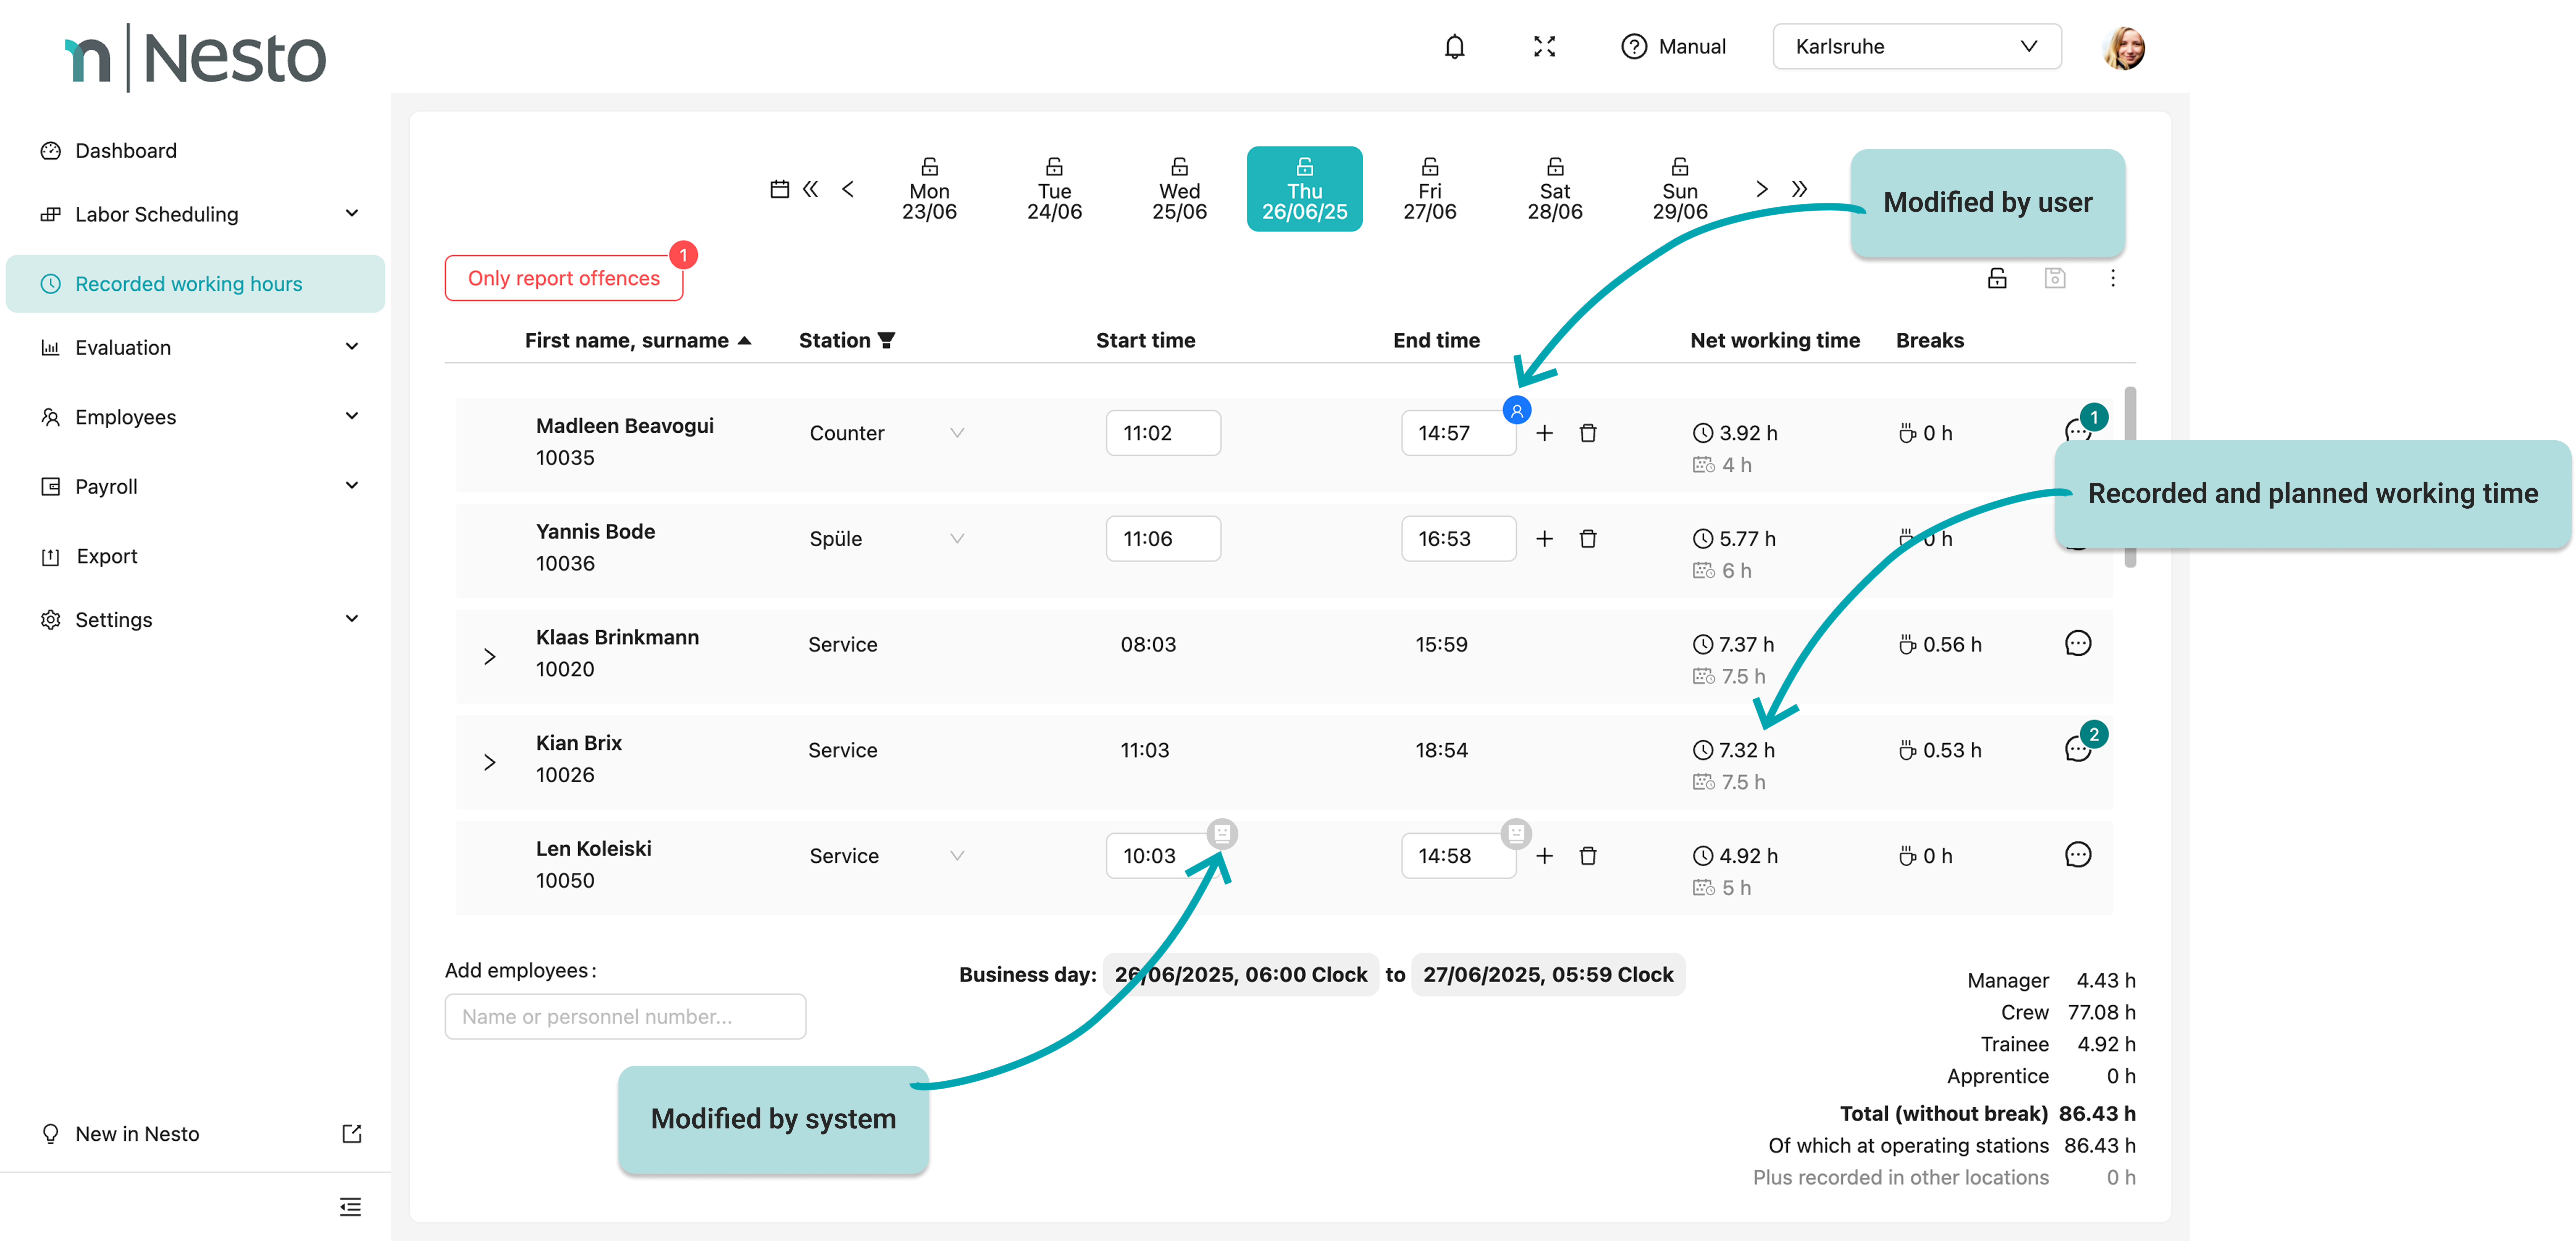
Task: Click the Add employees name field
Action: tap(625, 1016)
